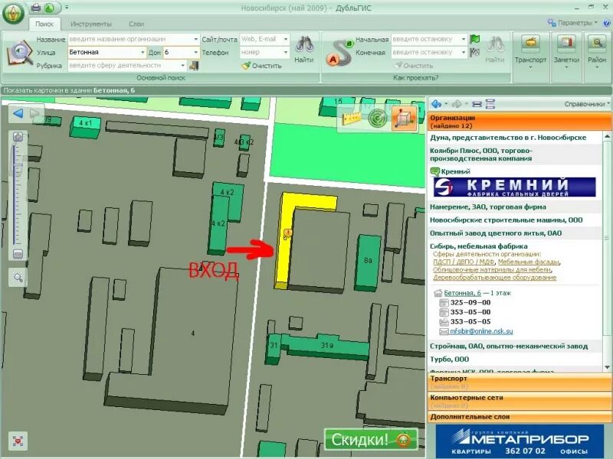Click the forward arrow in directory panel
Screen dimensions: 613x459
point(456,104)
